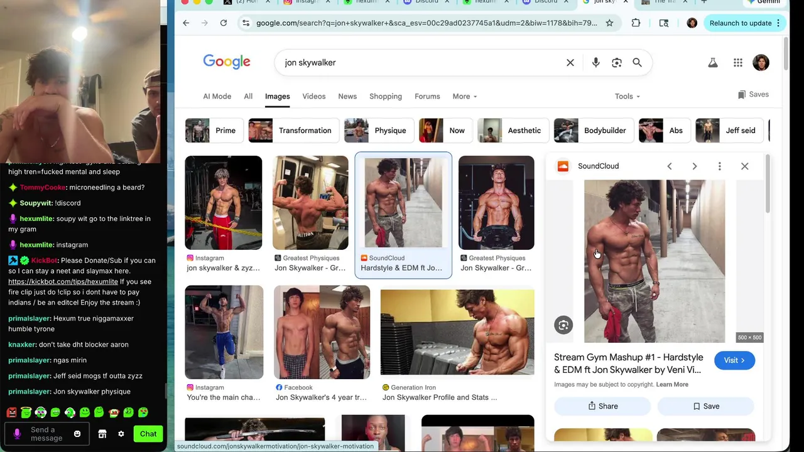Viewport: 804px width, 452px height.
Task: Filter images by Jeff seid chip
Action: [x=729, y=131]
